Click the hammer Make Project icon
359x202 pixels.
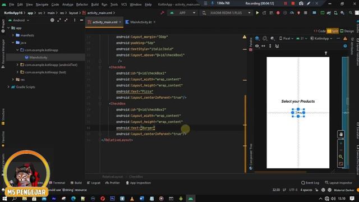[162, 13]
